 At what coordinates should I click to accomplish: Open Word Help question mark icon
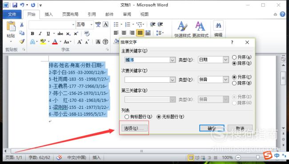pyautogui.click(x=282, y=14)
